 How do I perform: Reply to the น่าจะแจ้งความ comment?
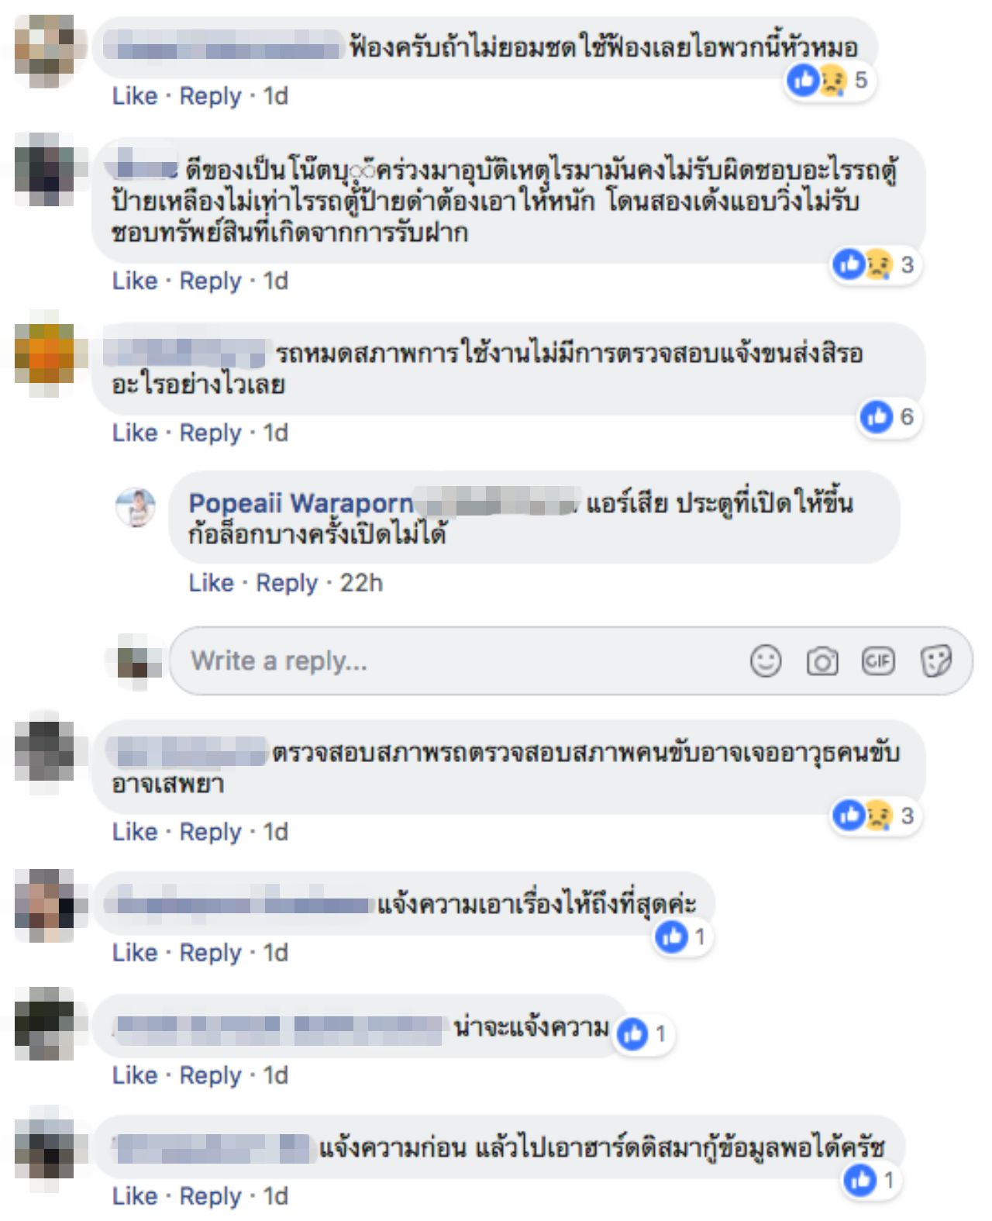[x=210, y=1075]
